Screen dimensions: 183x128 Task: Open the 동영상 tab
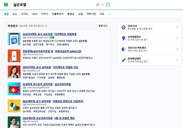pos(71,14)
